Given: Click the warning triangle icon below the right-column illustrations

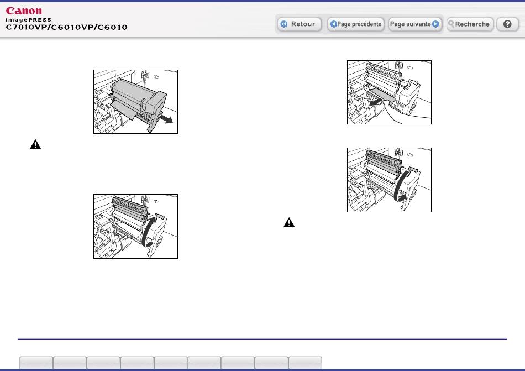Looking at the screenshot, I should pos(289,222).
